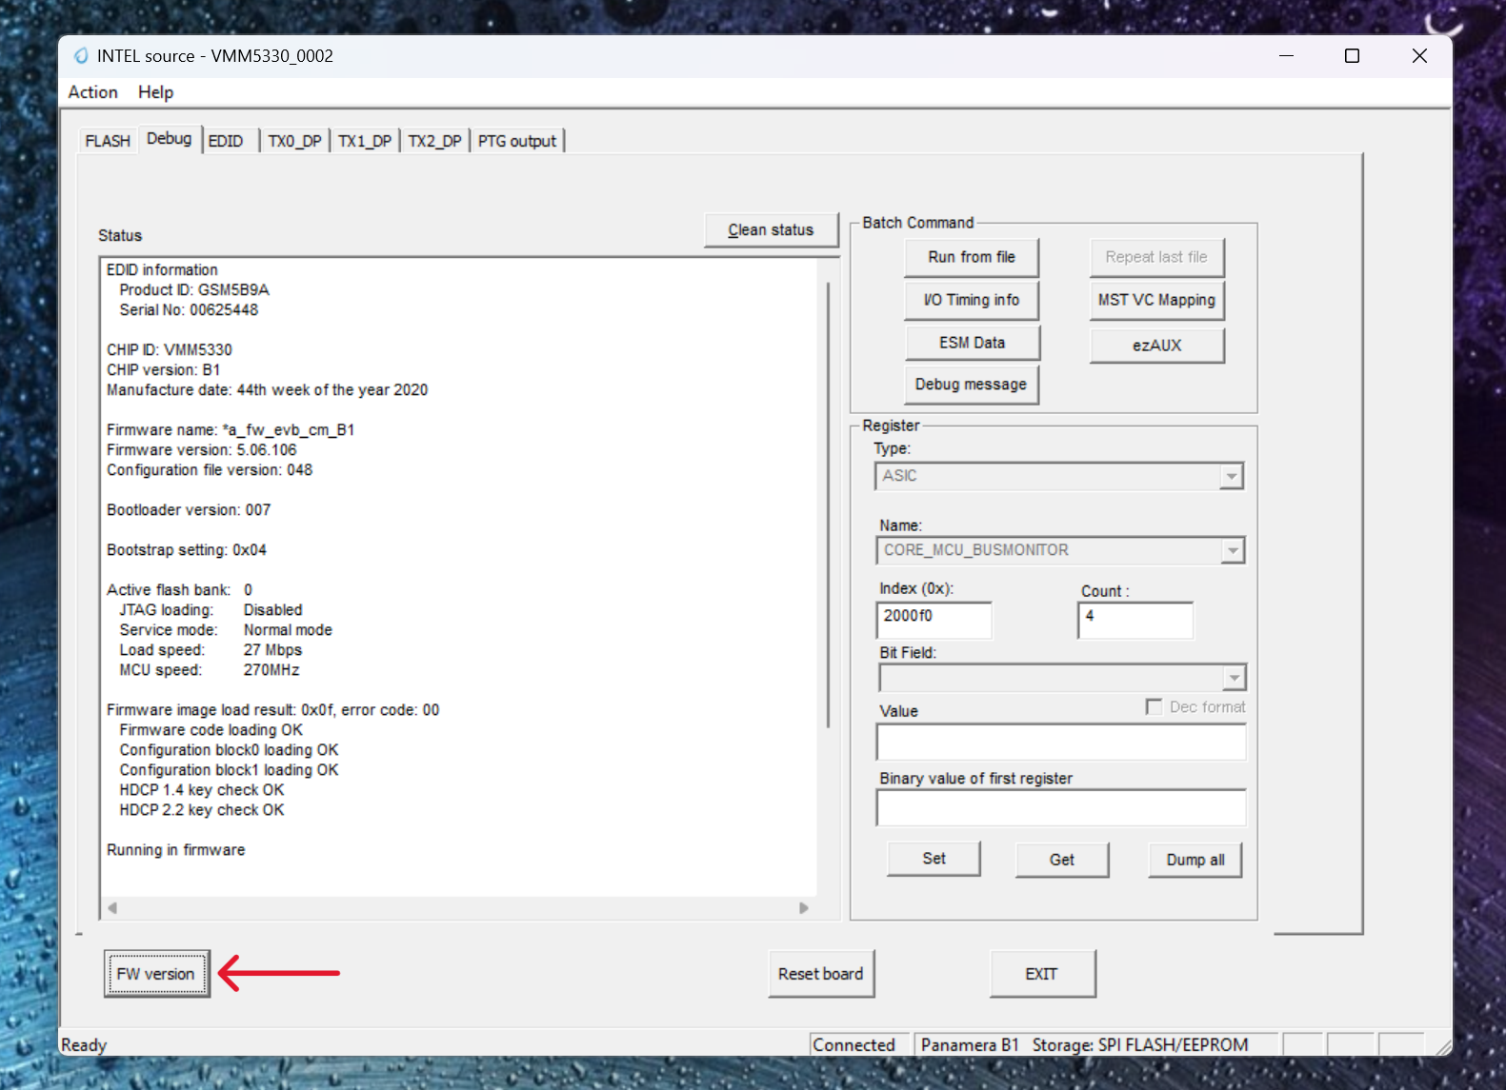Open the TX2_DP tab

click(x=435, y=141)
